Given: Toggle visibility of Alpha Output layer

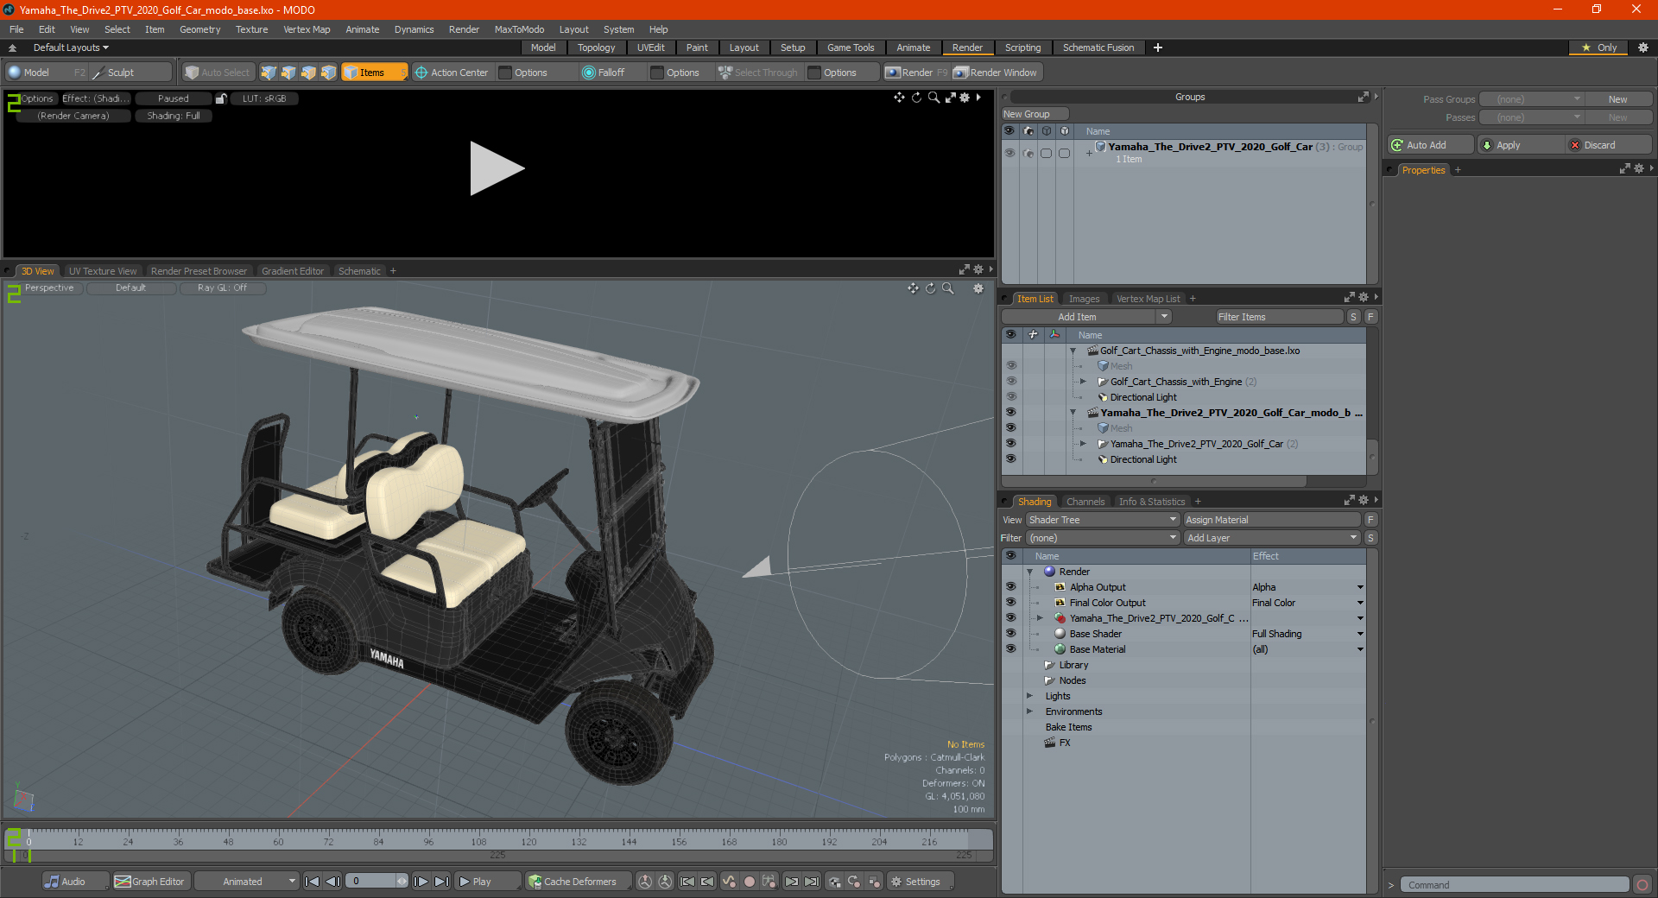Looking at the screenshot, I should (x=1010, y=587).
